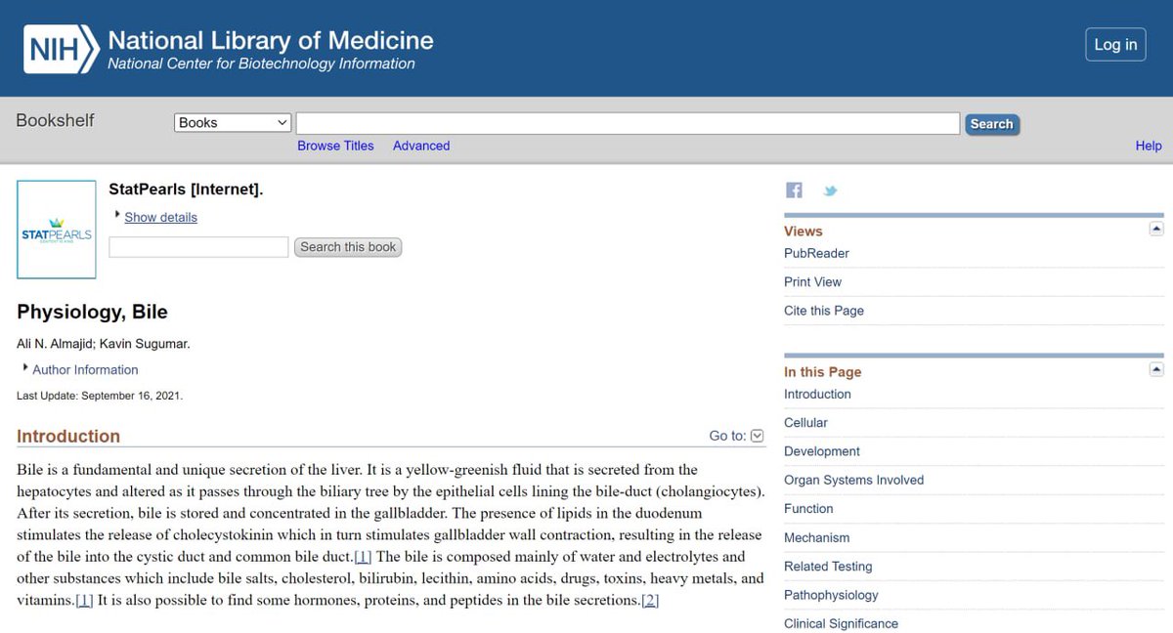Viewport: 1173px width, 633px height.
Task: Jump to Cellular section
Action: pyautogui.click(x=805, y=422)
